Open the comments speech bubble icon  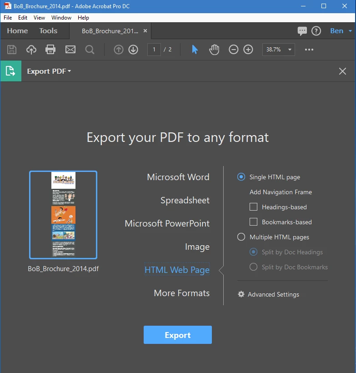302,31
